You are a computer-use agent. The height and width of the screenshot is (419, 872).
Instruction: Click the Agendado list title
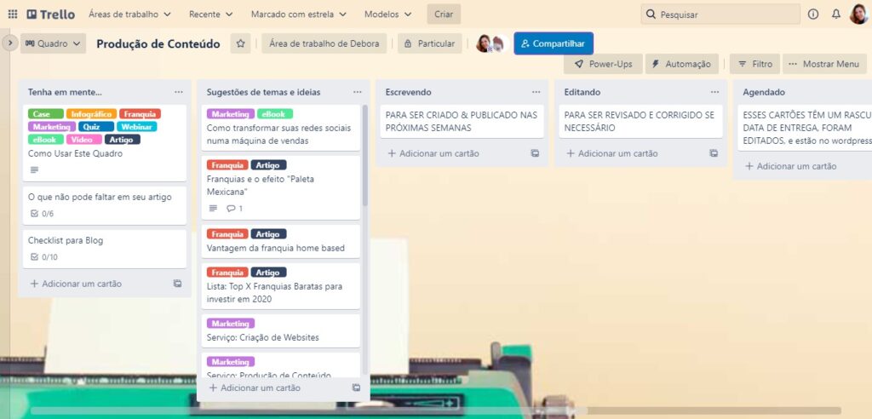pyautogui.click(x=764, y=92)
